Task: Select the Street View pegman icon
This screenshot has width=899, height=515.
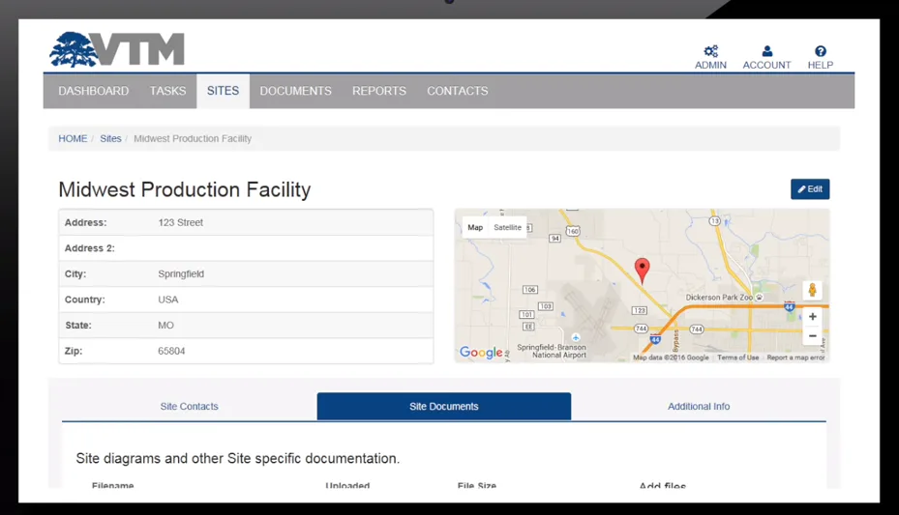Action: (812, 290)
